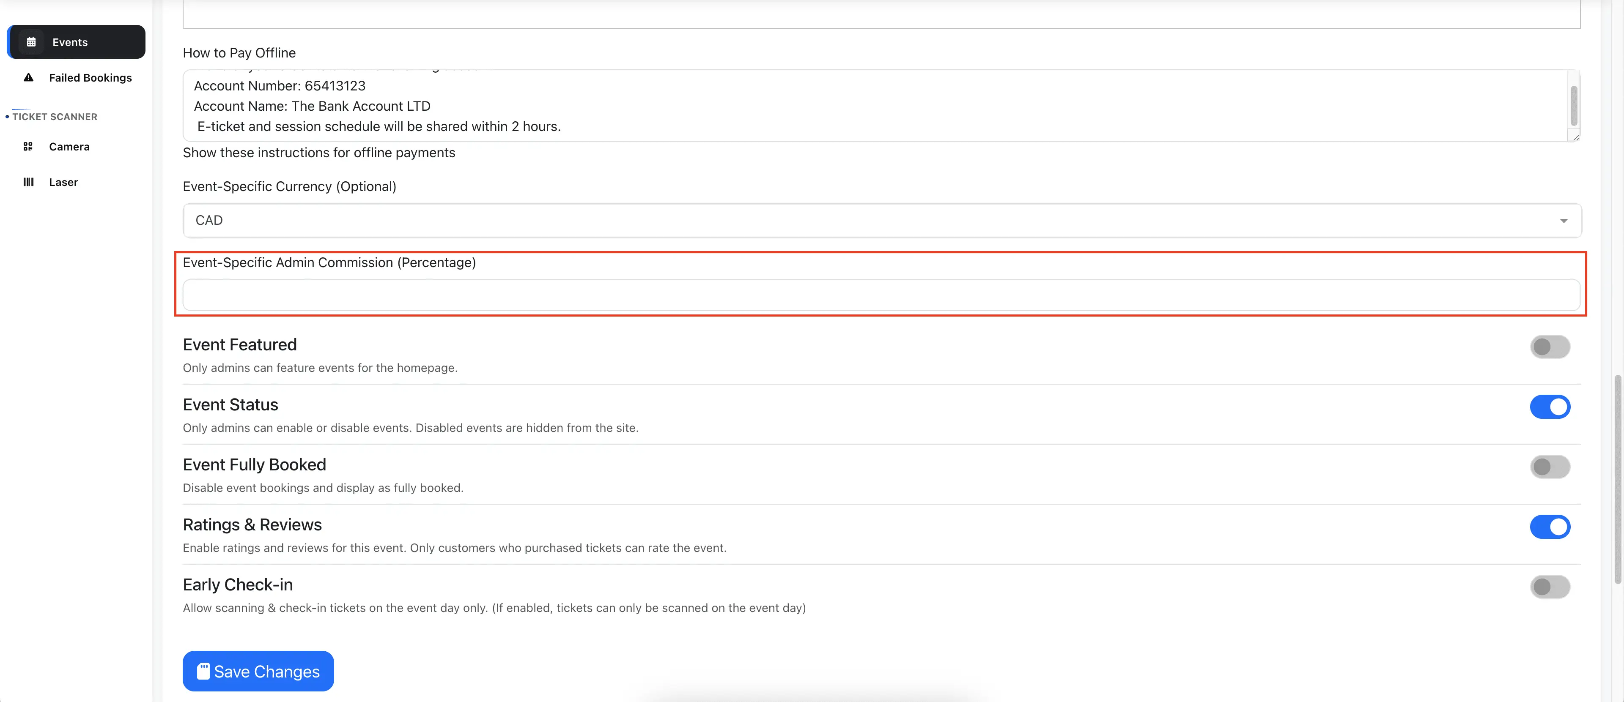This screenshot has height=702, width=1624.
Task: Open the Laser scanner menu item
Action: pyautogui.click(x=63, y=182)
